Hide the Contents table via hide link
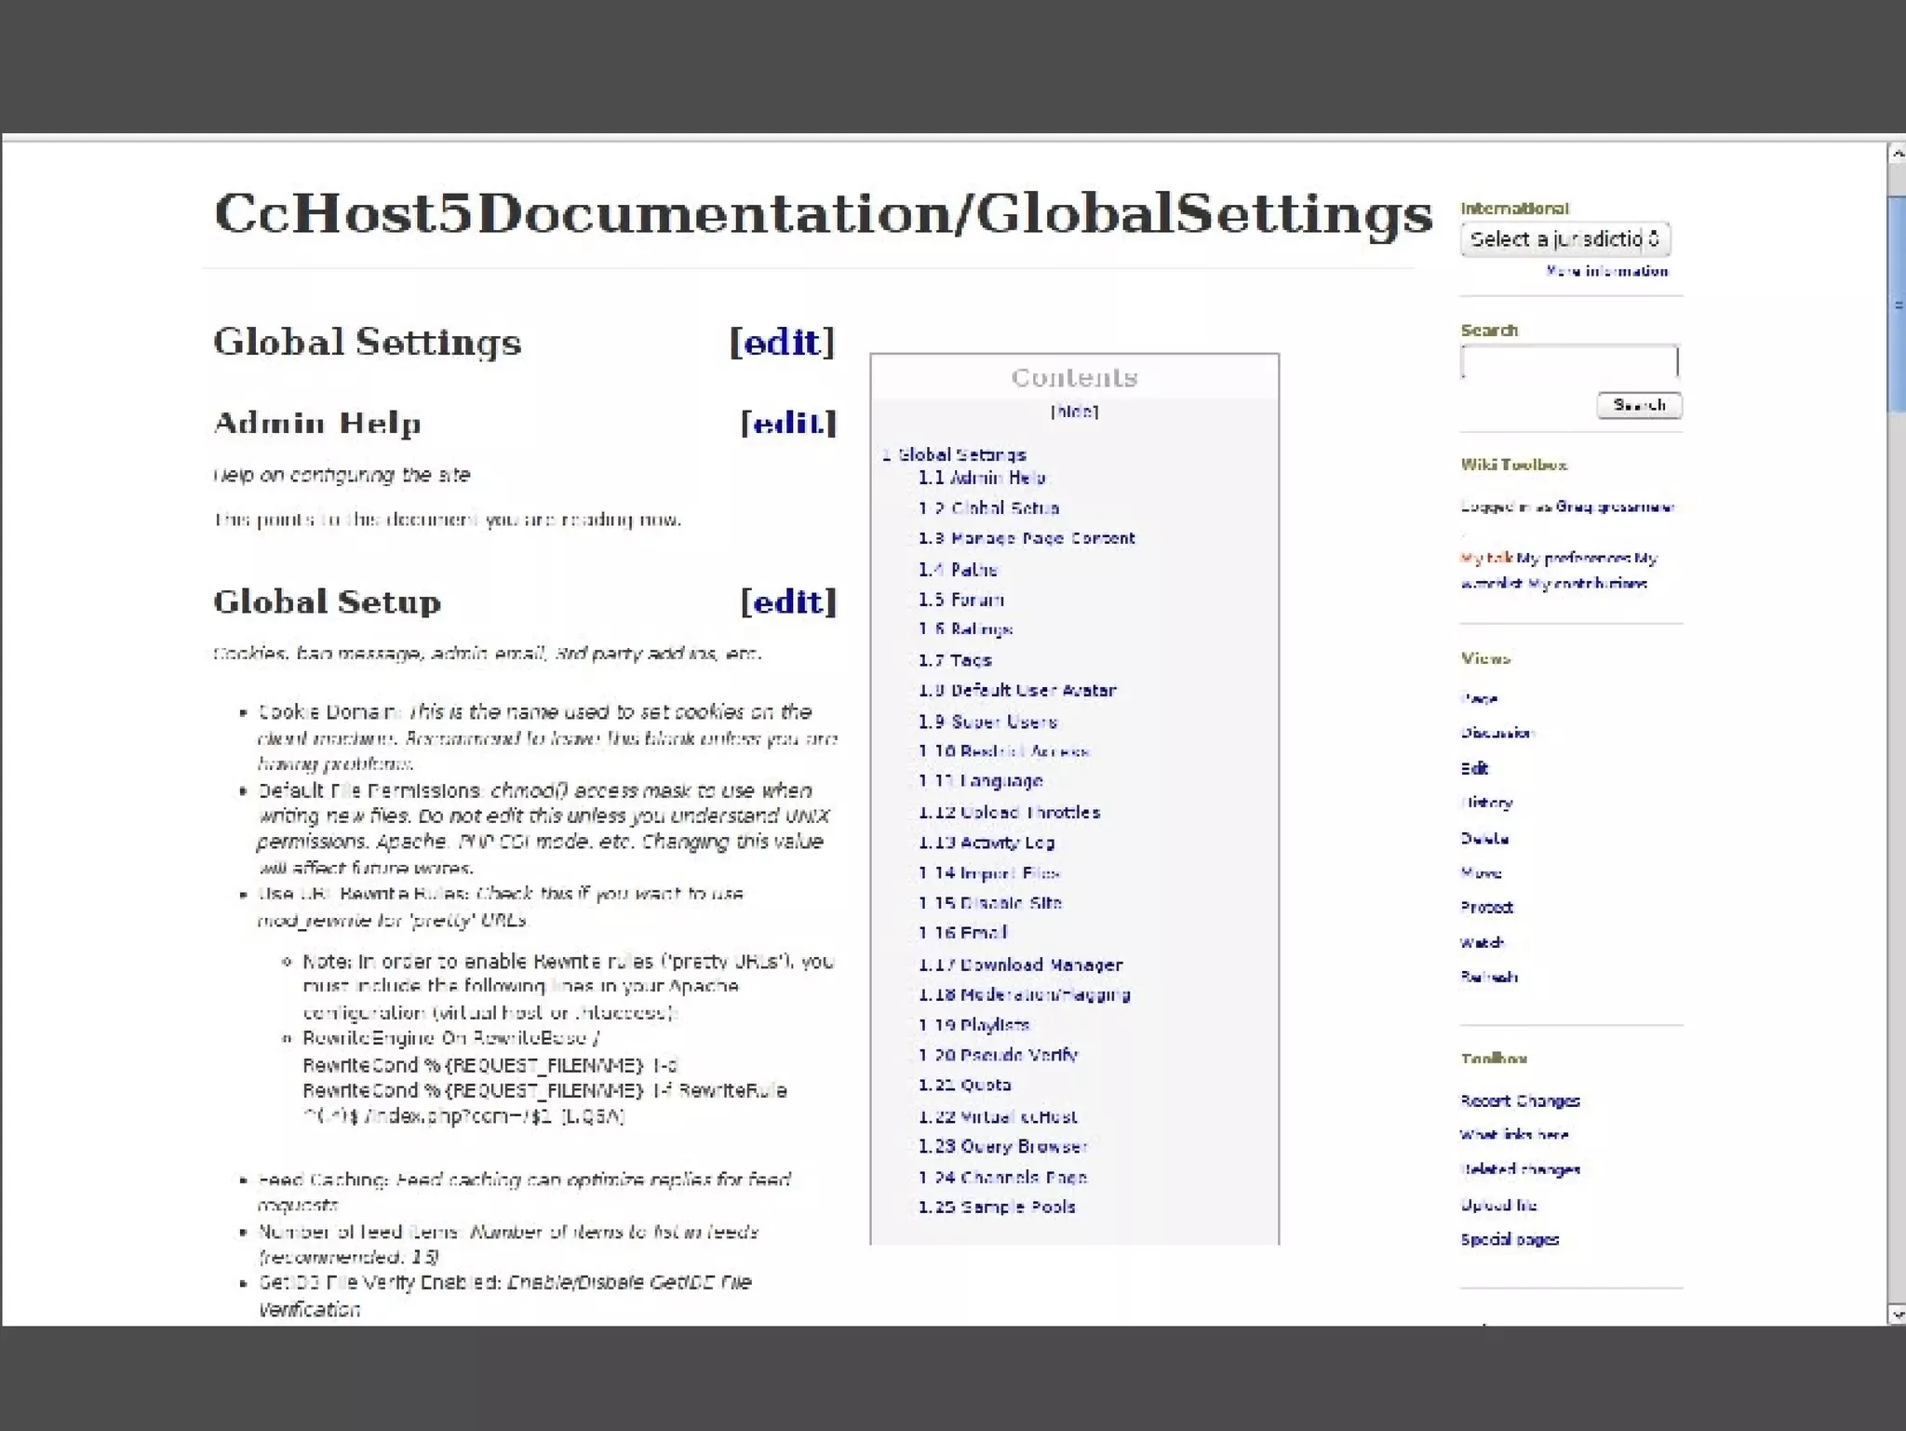The height and width of the screenshot is (1431, 1906). coord(1074,412)
